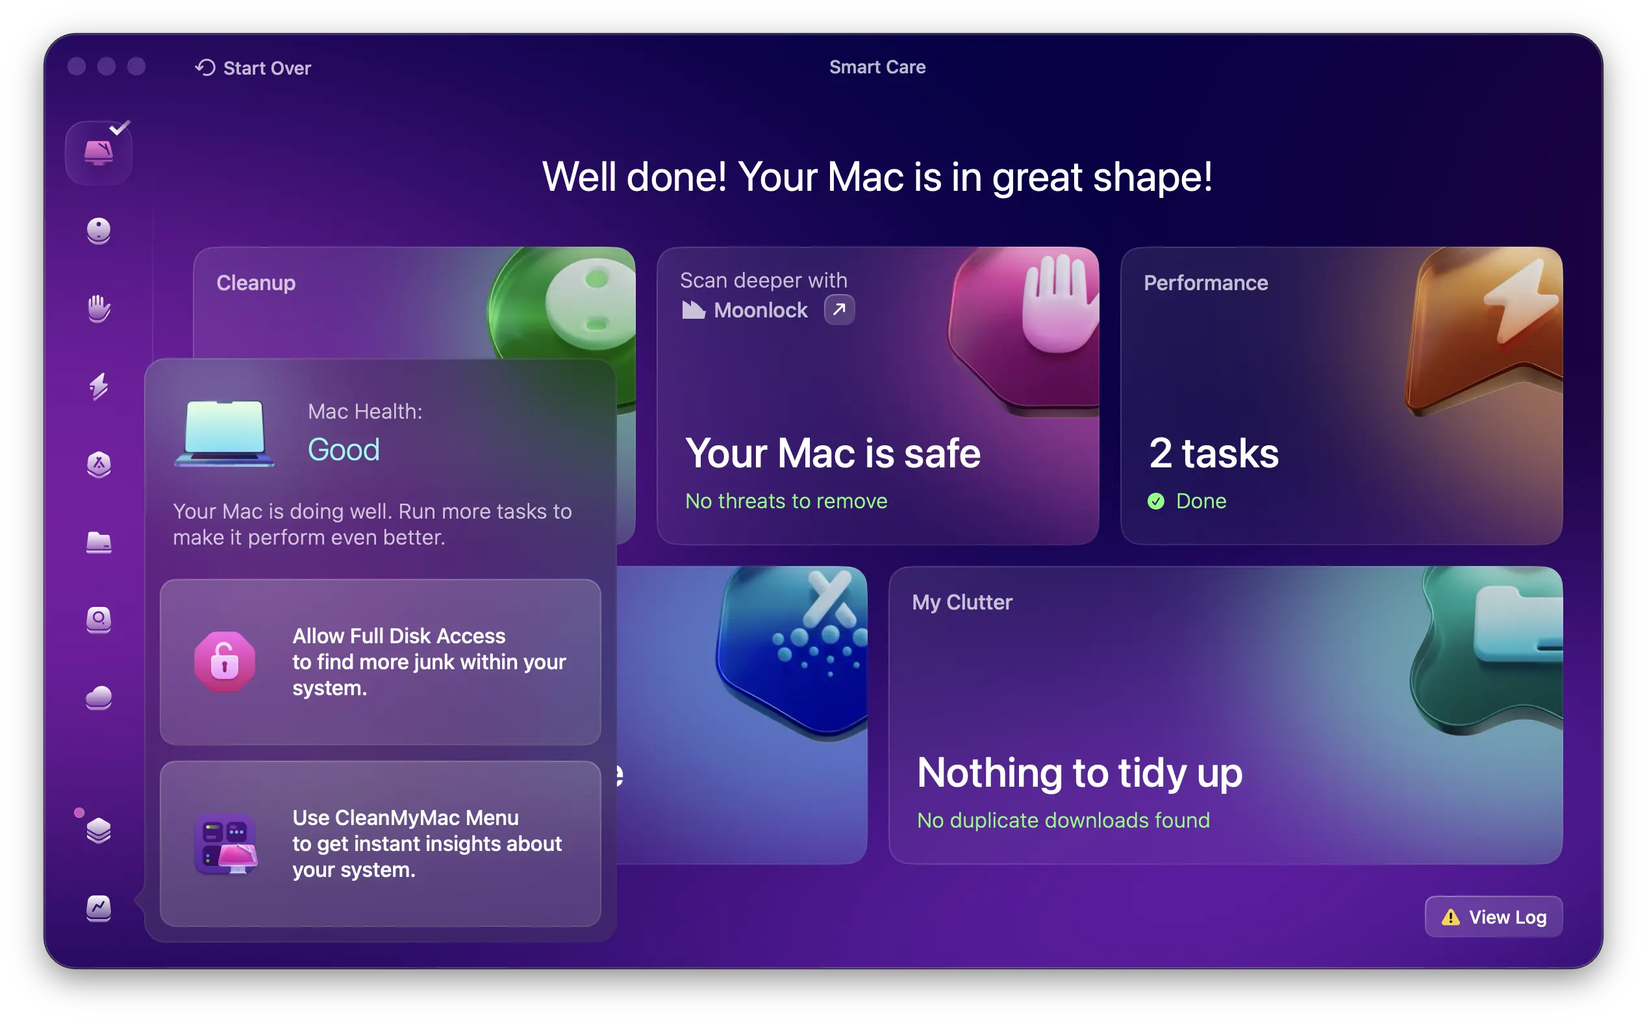1647x1023 pixels.
Task: Click the Mac Health chart icon in the sidebar
Action: coord(99,908)
